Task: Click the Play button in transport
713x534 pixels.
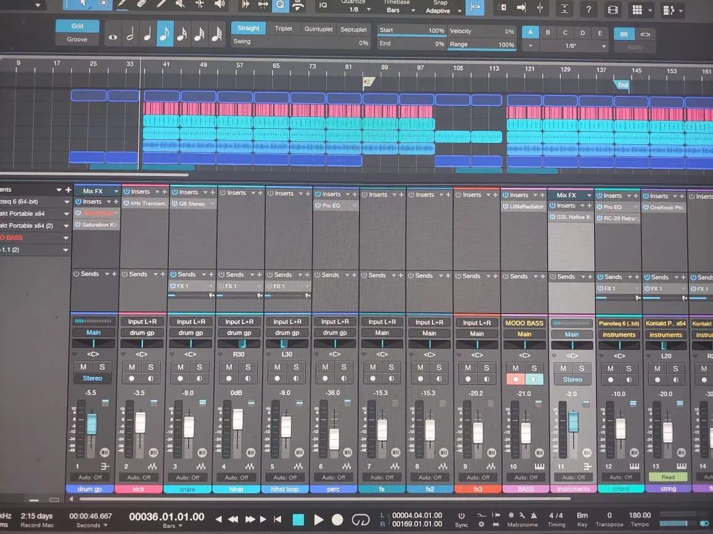Action: [x=319, y=519]
